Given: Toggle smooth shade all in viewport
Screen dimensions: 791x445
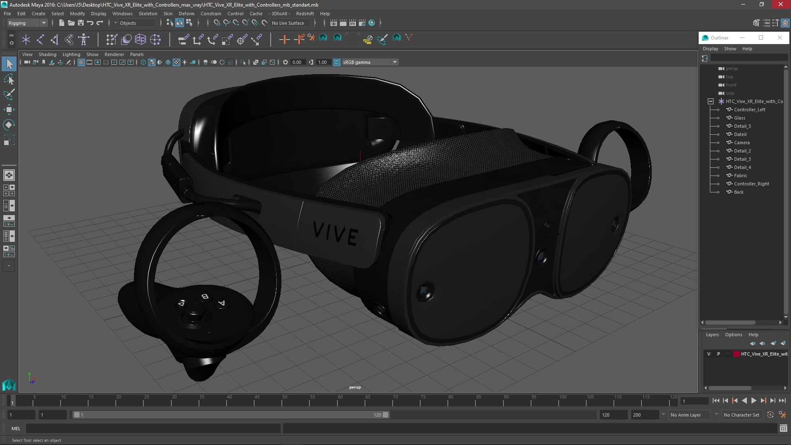Looking at the screenshot, I should pos(152,62).
